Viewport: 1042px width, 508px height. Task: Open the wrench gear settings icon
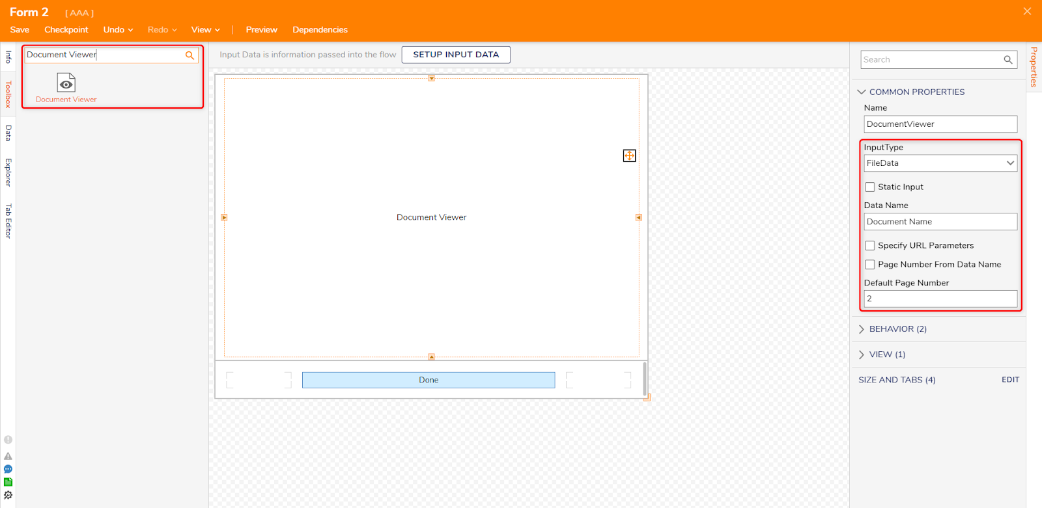(x=8, y=495)
